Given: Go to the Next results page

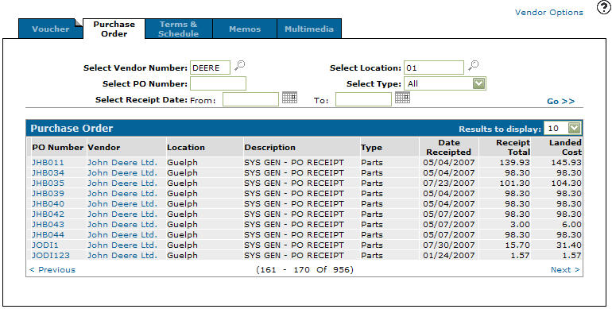Looking at the screenshot, I should tap(565, 269).
